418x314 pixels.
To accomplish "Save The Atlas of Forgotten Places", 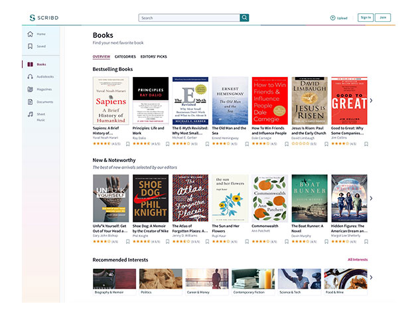I will [207, 242].
